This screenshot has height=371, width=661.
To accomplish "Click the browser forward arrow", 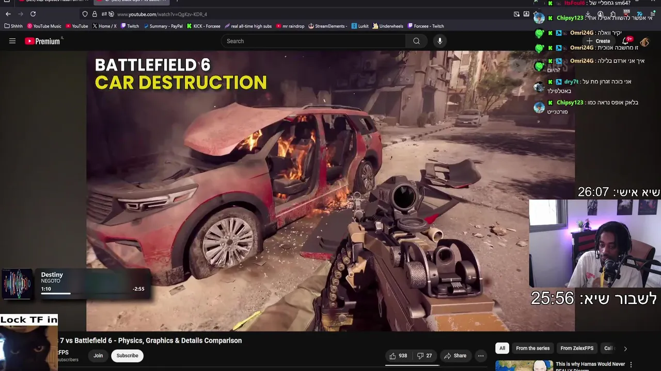I will [x=20, y=14].
